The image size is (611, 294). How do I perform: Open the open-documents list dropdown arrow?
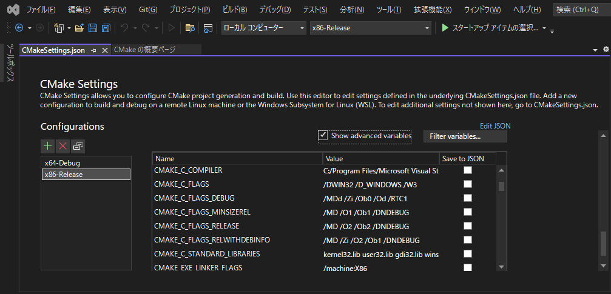coord(595,50)
